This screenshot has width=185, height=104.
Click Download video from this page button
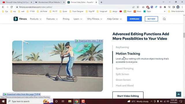[19, 94]
